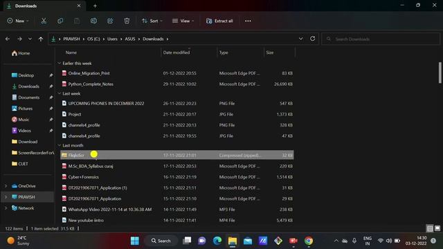This screenshot has width=443, height=249.
Task: Refresh the Downloads folder view
Action: coord(312,39)
